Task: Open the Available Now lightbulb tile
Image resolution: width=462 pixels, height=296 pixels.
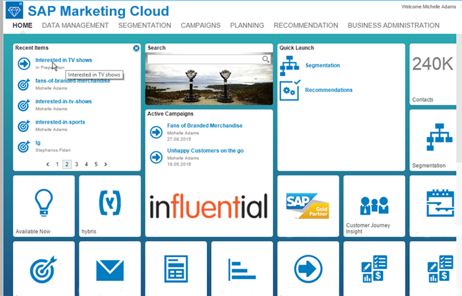Action: click(x=44, y=206)
